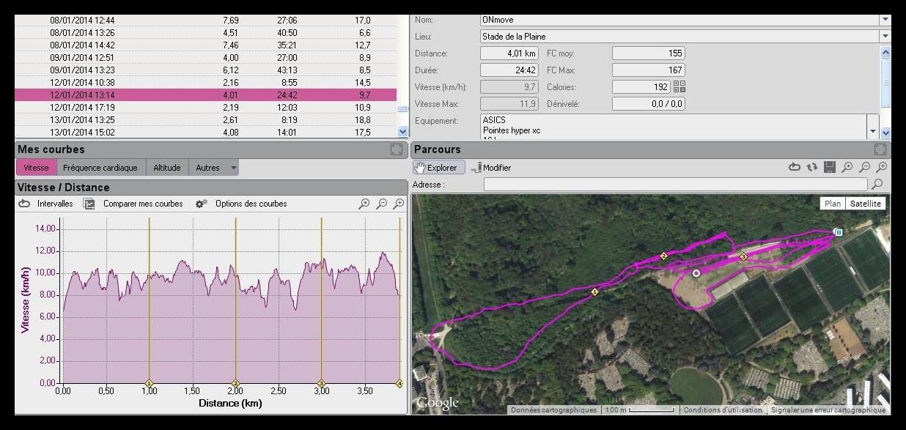The image size is (906, 430).
Task: Click the Adresse input field
Action: 674,185
